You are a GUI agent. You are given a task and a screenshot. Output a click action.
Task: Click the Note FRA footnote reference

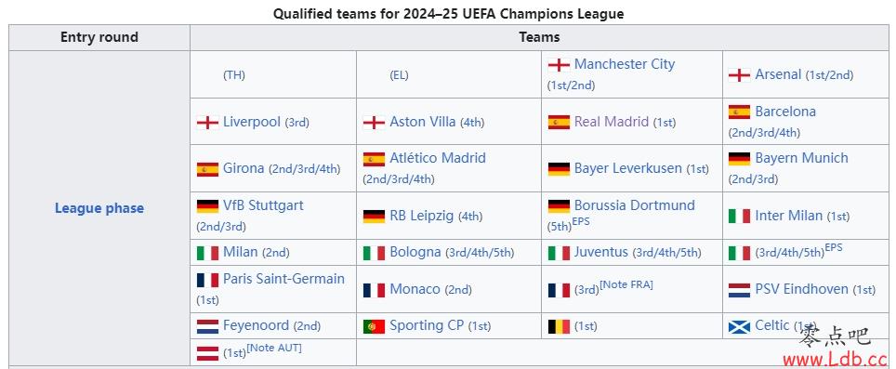coord(626,284)
